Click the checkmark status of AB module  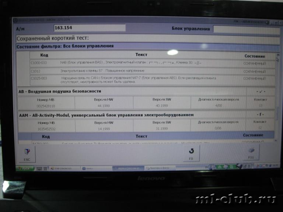[261, 92]
